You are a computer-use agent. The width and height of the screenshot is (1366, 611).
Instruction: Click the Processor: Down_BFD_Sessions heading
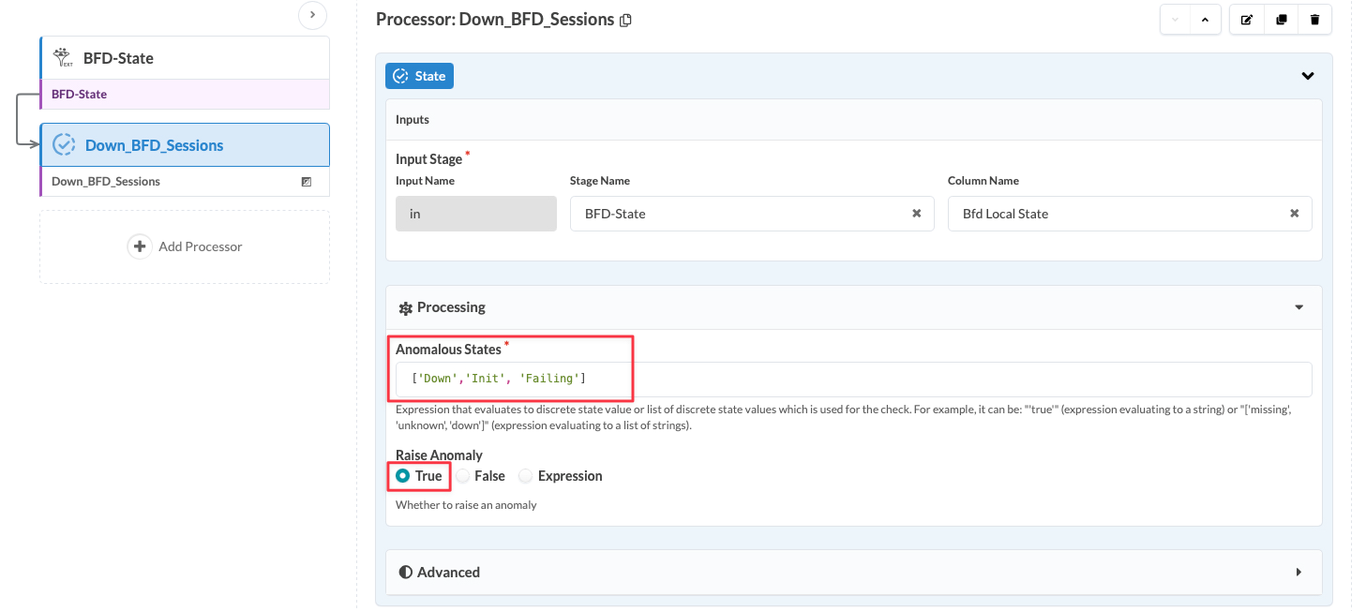tap(495, 20)
